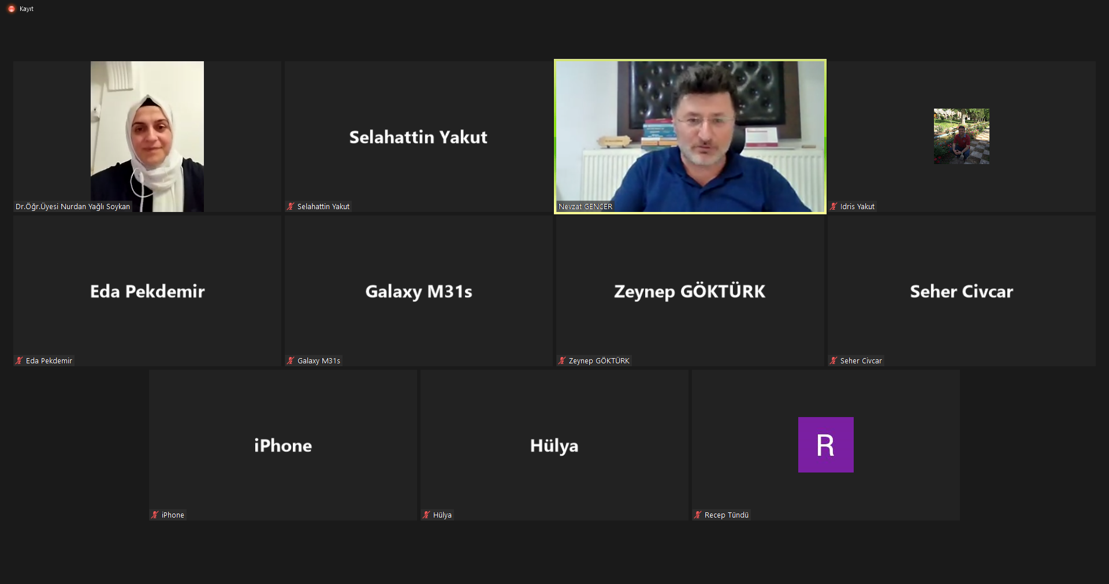Viewport: 1109px width, 584px height.
Task: Click the large 'Zeynep GÖKTÜRK' tile name
Action: pyautogui.click(x=690, y=291)
